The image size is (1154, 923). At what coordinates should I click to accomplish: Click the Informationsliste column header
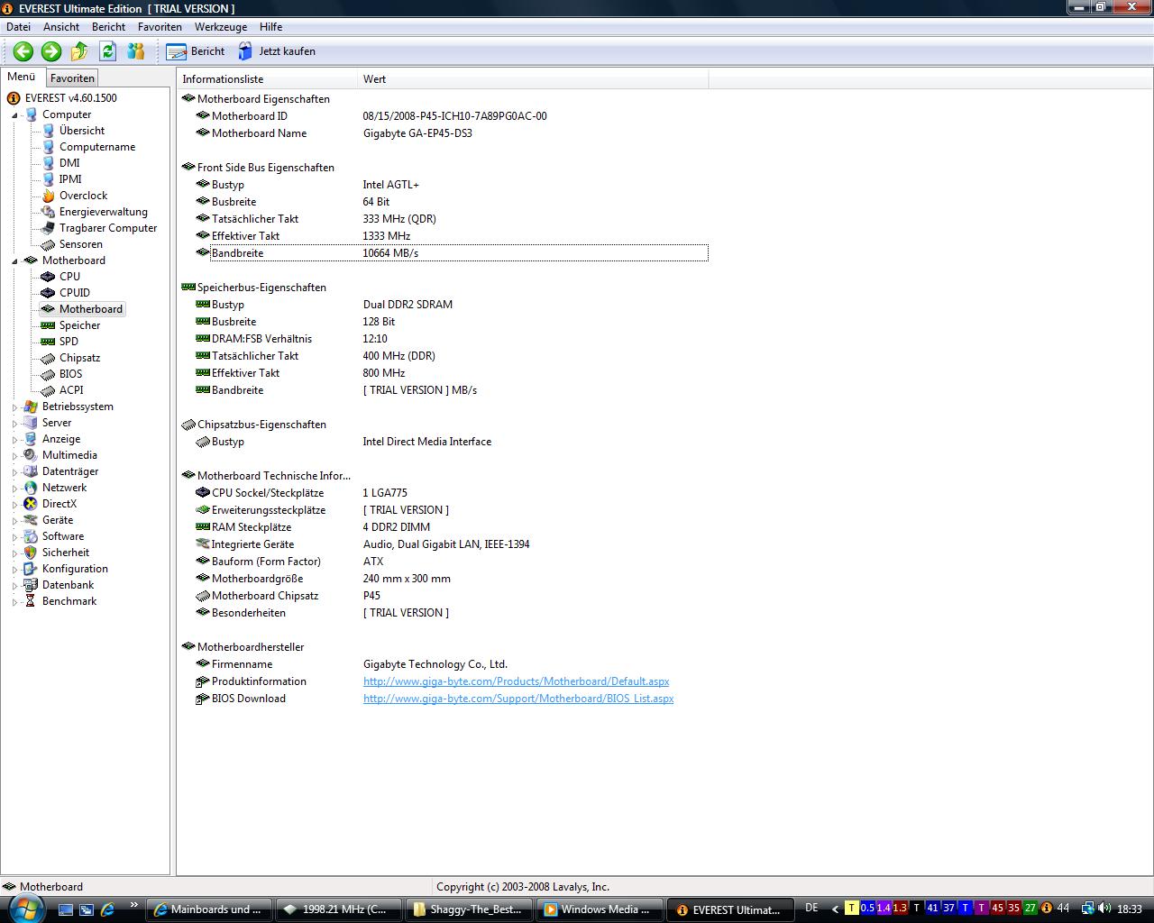click(x=267, y=79)
